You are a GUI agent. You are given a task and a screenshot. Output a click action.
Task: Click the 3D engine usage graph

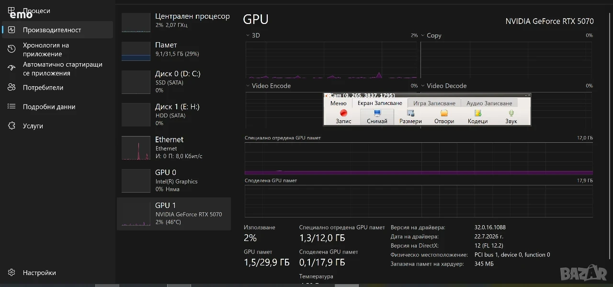(x=331, y=60)
